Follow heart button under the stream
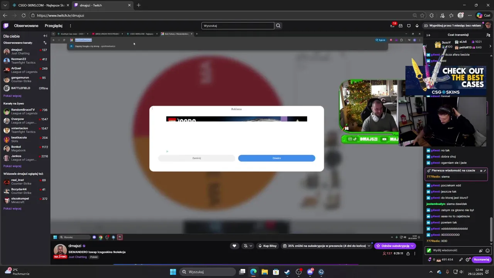The width and height of the screenshot is (494, 278). pos(234,246)
